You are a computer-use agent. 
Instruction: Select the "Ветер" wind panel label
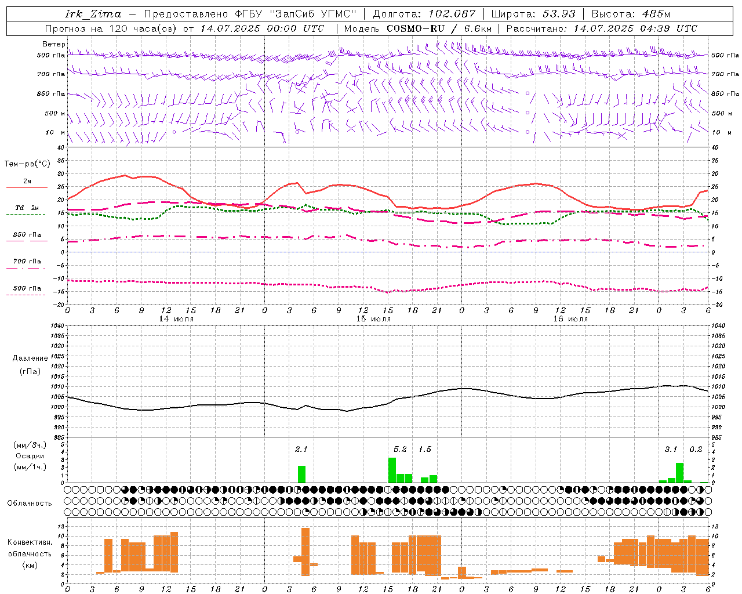click(54, 44)
